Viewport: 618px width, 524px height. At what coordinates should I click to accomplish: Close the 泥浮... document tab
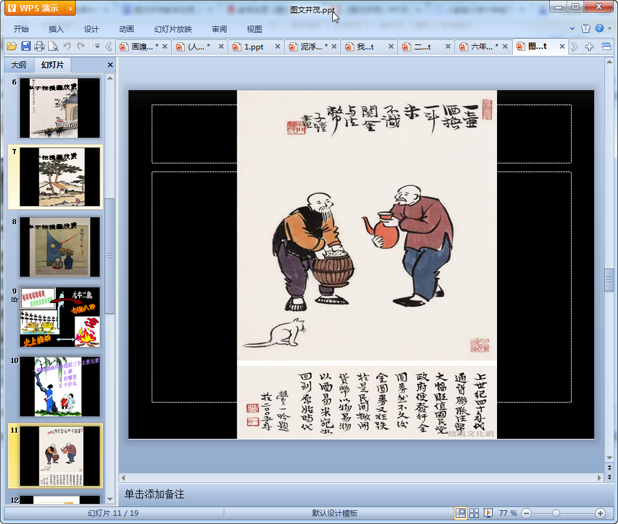click(334, 46)
